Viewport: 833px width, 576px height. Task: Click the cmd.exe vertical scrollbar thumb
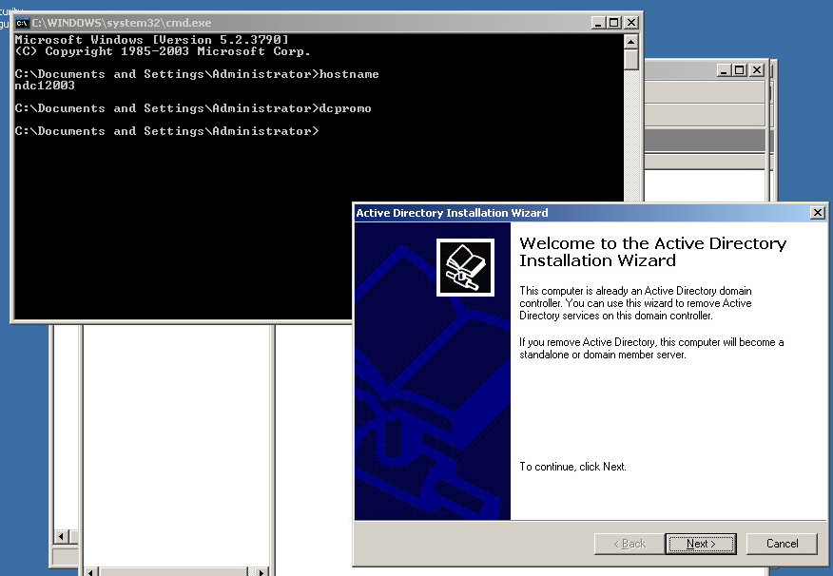pos(630,60)
